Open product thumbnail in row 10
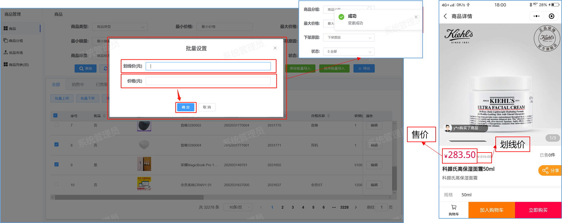 144,184
